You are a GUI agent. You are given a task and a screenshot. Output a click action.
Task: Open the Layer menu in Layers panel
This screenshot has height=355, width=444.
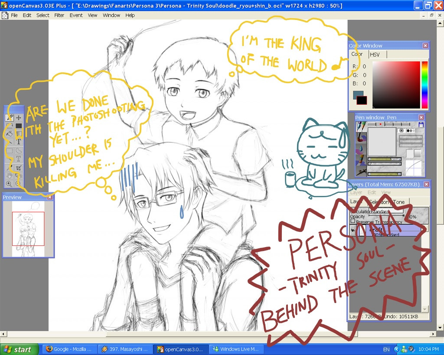click(356, 192)
